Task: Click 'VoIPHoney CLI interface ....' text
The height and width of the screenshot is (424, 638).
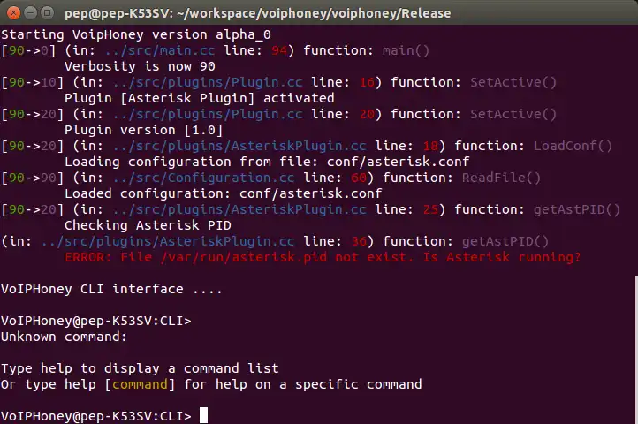Action: (x=104, y=289)
